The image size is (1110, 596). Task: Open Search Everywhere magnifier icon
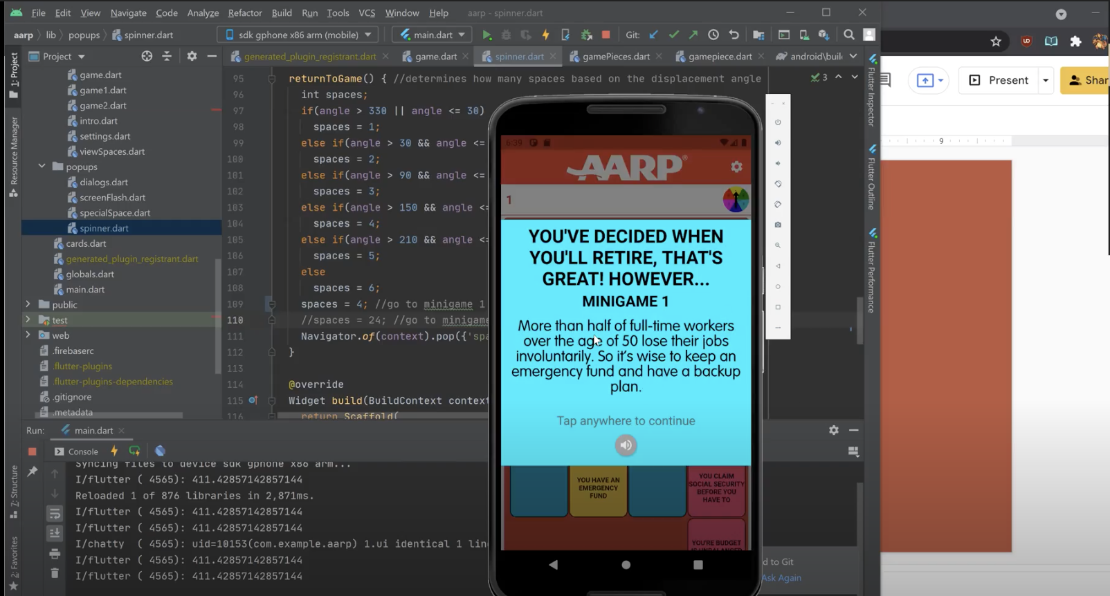849,35
